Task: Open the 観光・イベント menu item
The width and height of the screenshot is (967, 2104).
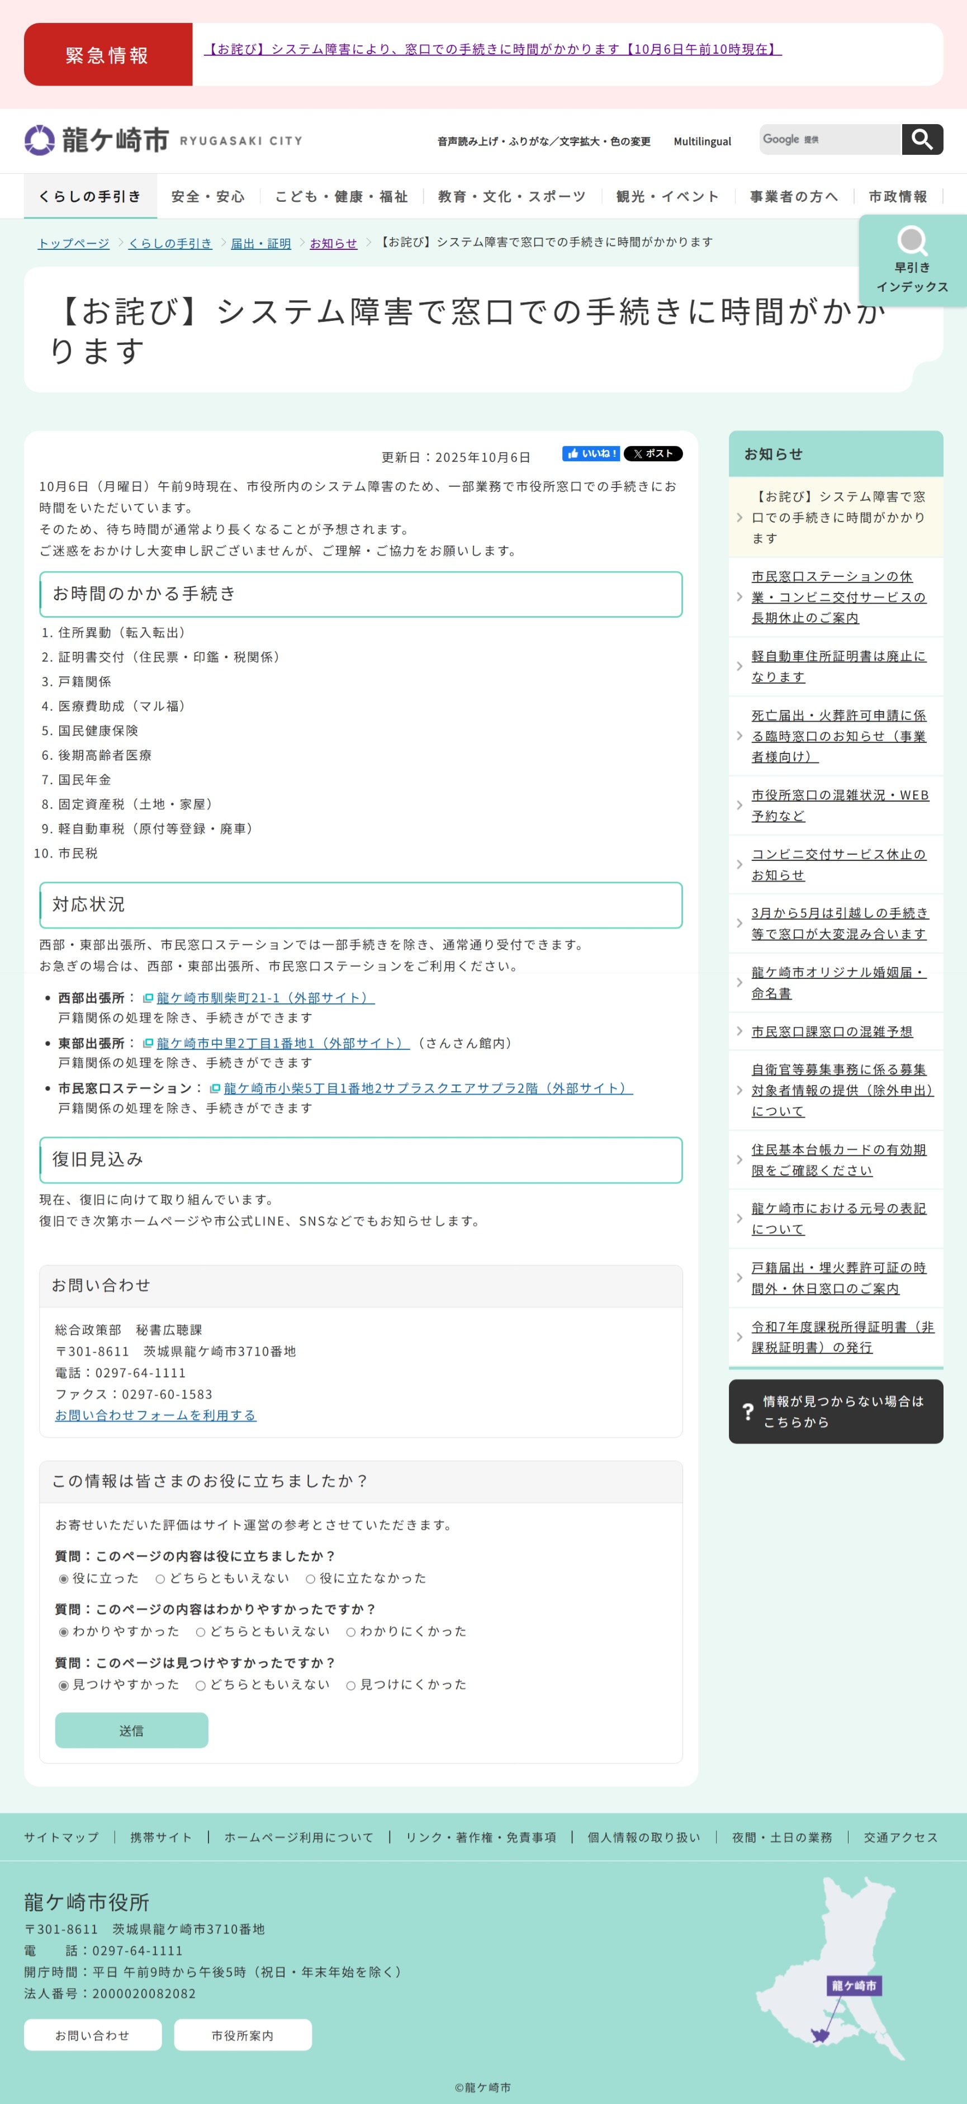Action: (x=667, y=197)
